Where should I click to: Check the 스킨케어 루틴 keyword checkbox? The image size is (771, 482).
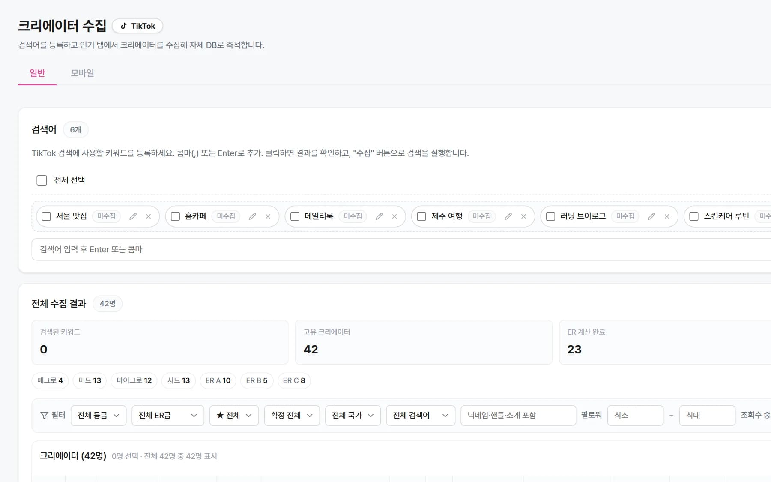pos(694,216)
